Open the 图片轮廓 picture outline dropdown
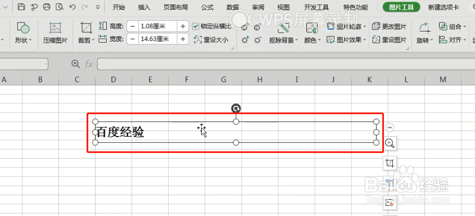Viewport: 475px width, 216px height. [x=347, y=26]
